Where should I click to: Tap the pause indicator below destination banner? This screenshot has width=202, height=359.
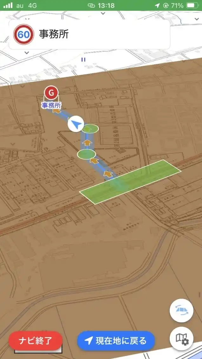click(x=83, y=60)
